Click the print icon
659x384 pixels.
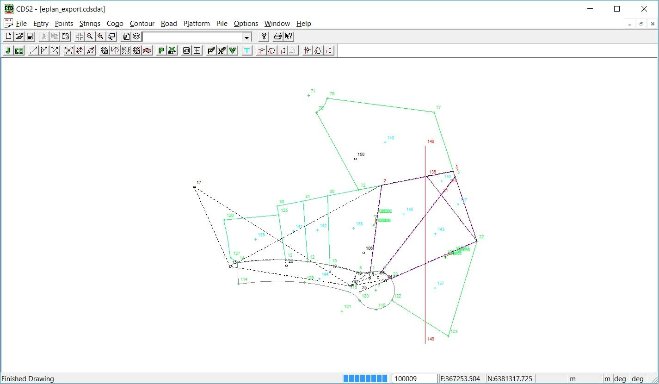click(x=277, y=37)
